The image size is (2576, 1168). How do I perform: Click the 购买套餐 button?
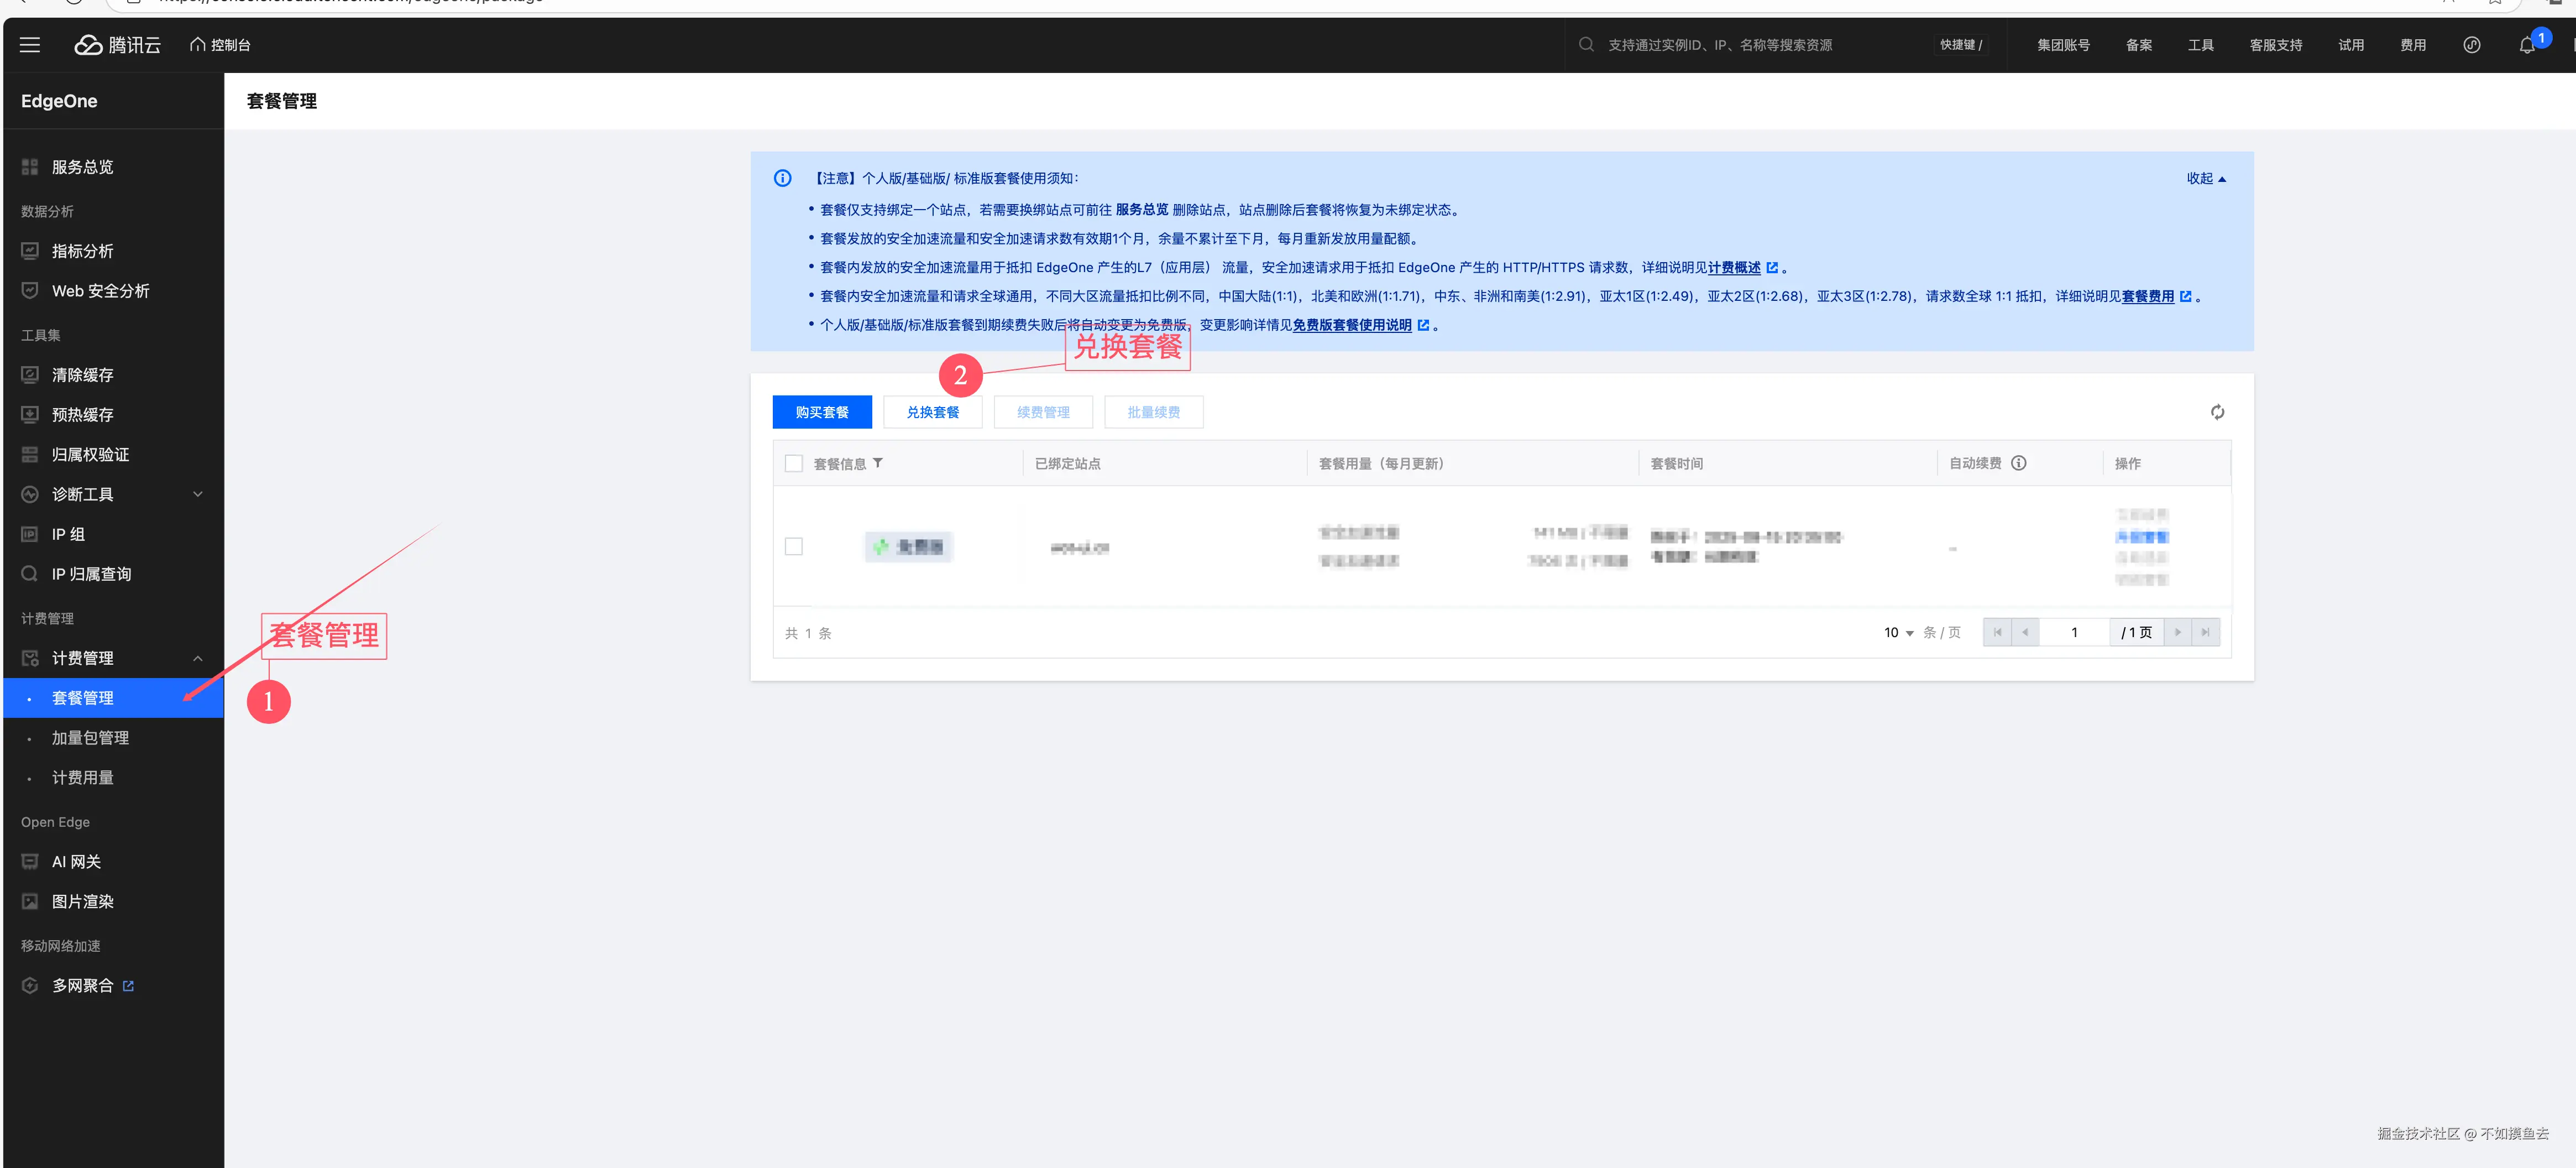point(821,413)
